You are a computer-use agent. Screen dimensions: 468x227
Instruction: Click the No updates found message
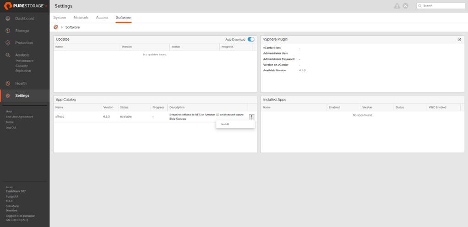point(155,55)
